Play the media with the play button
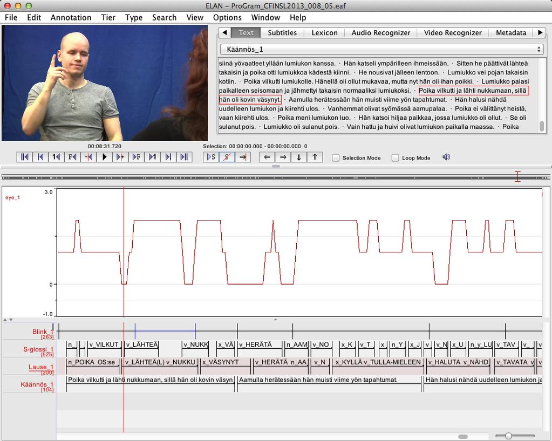552x441 pixels. [x=105, y=157]
